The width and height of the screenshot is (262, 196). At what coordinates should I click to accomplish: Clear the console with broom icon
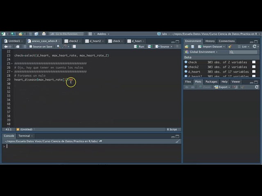178,141
